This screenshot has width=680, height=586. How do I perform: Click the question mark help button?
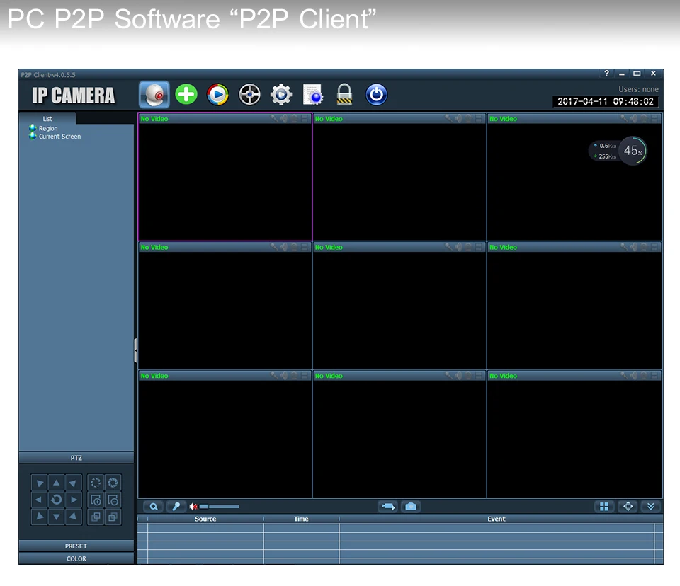click(x=607, y=74)
